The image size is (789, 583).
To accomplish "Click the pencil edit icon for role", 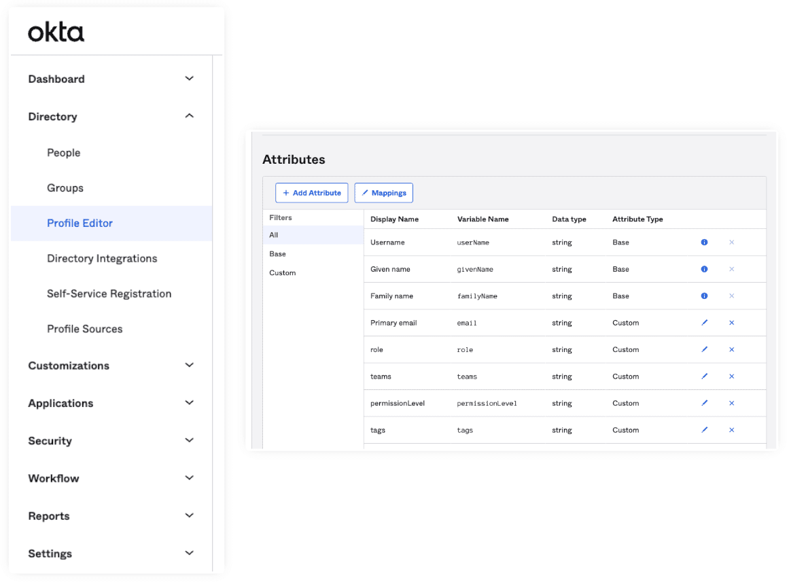I will pos(704,350).
